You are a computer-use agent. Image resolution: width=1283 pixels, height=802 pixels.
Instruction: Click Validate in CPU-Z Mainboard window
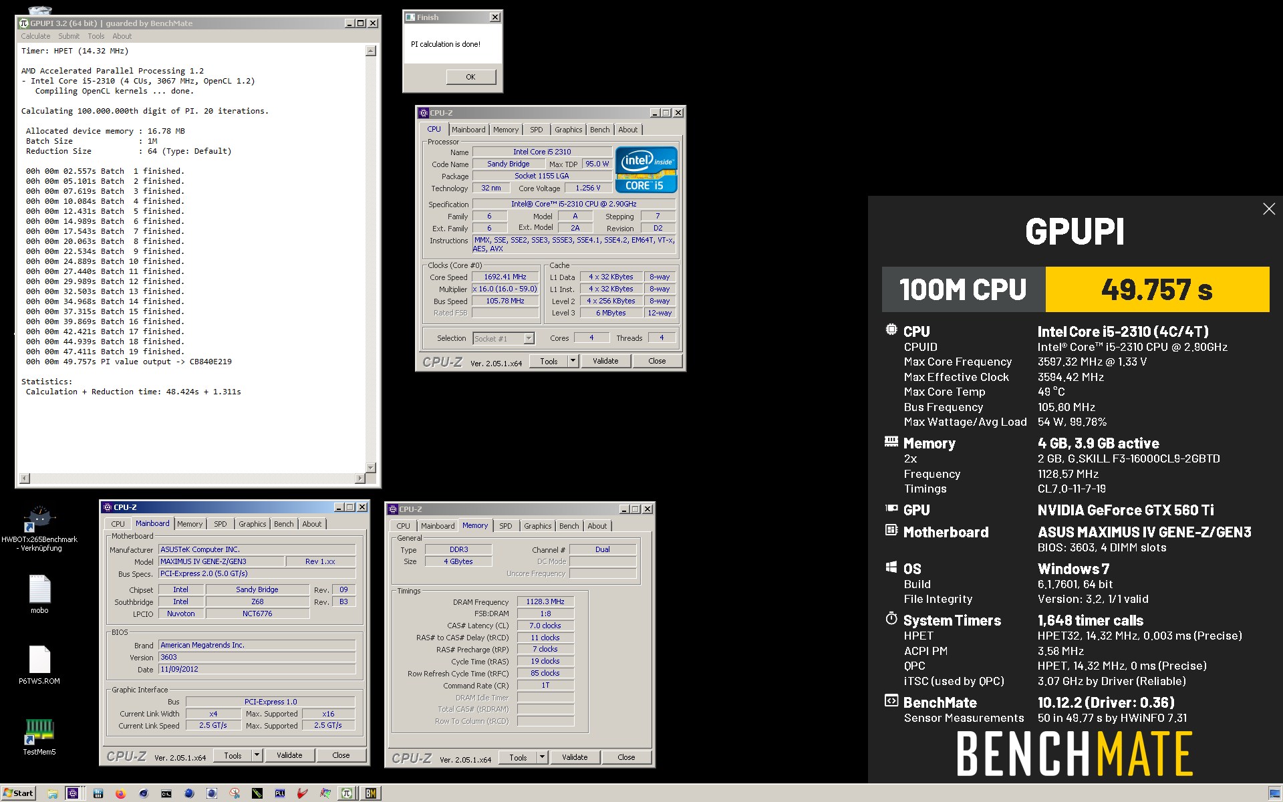289,755
